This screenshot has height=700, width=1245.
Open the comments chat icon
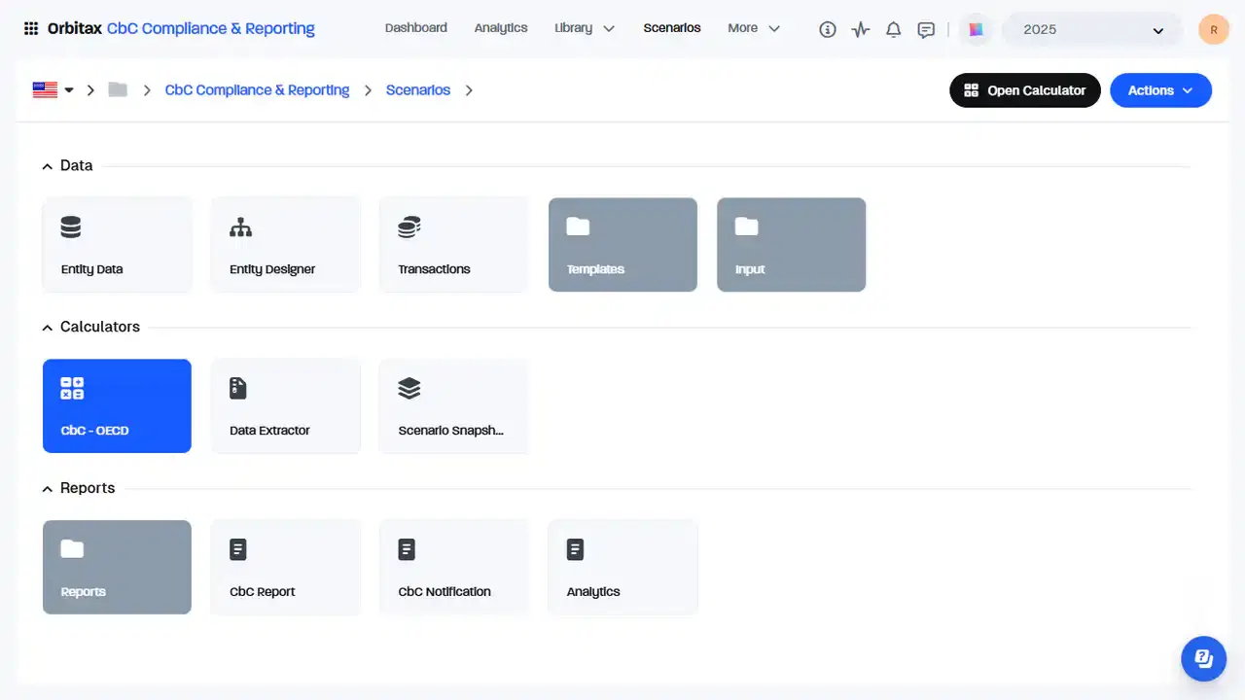pos(927,29)
